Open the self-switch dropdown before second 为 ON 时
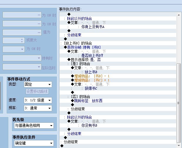 click(x=14, y=49)
